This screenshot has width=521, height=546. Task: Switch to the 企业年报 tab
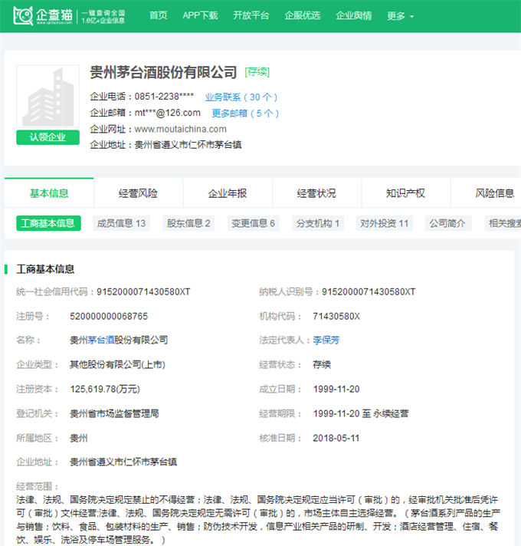click(x=228, y=193)
